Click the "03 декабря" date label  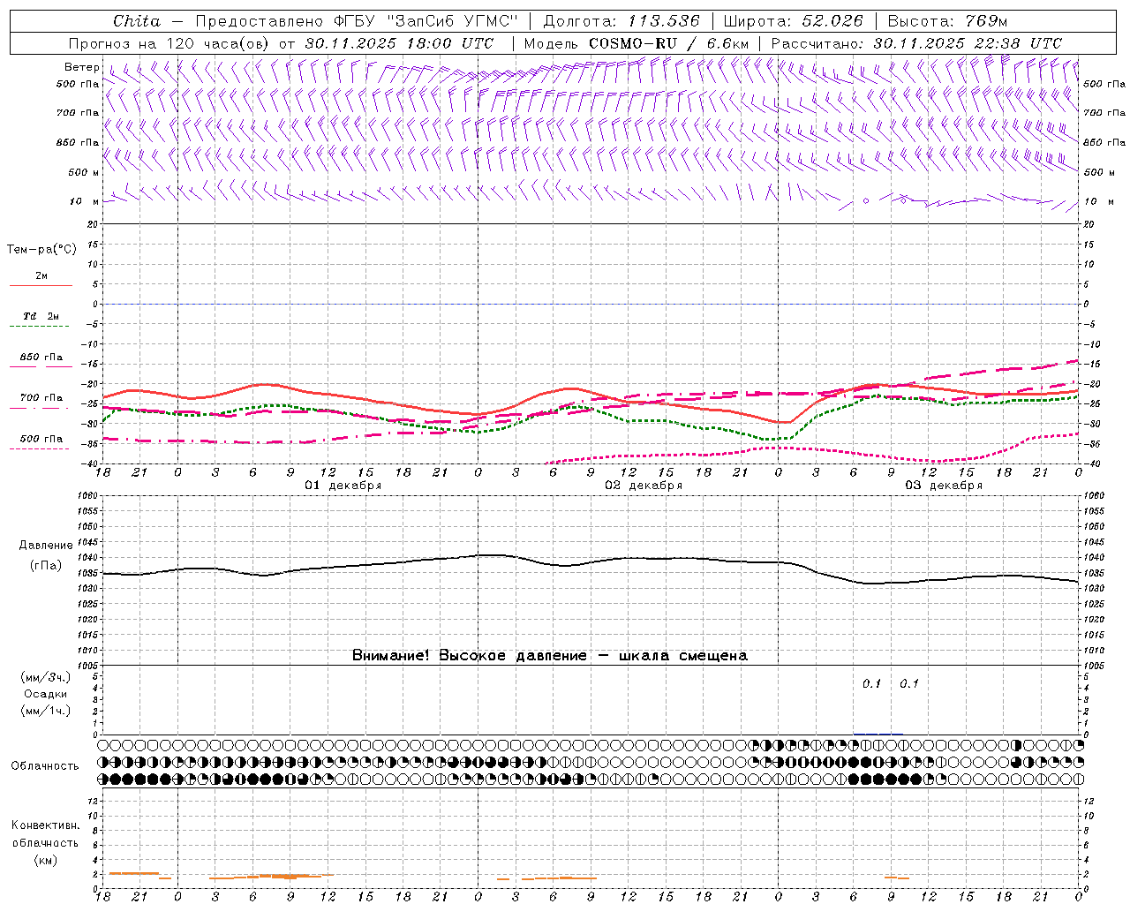click(944, 486)
